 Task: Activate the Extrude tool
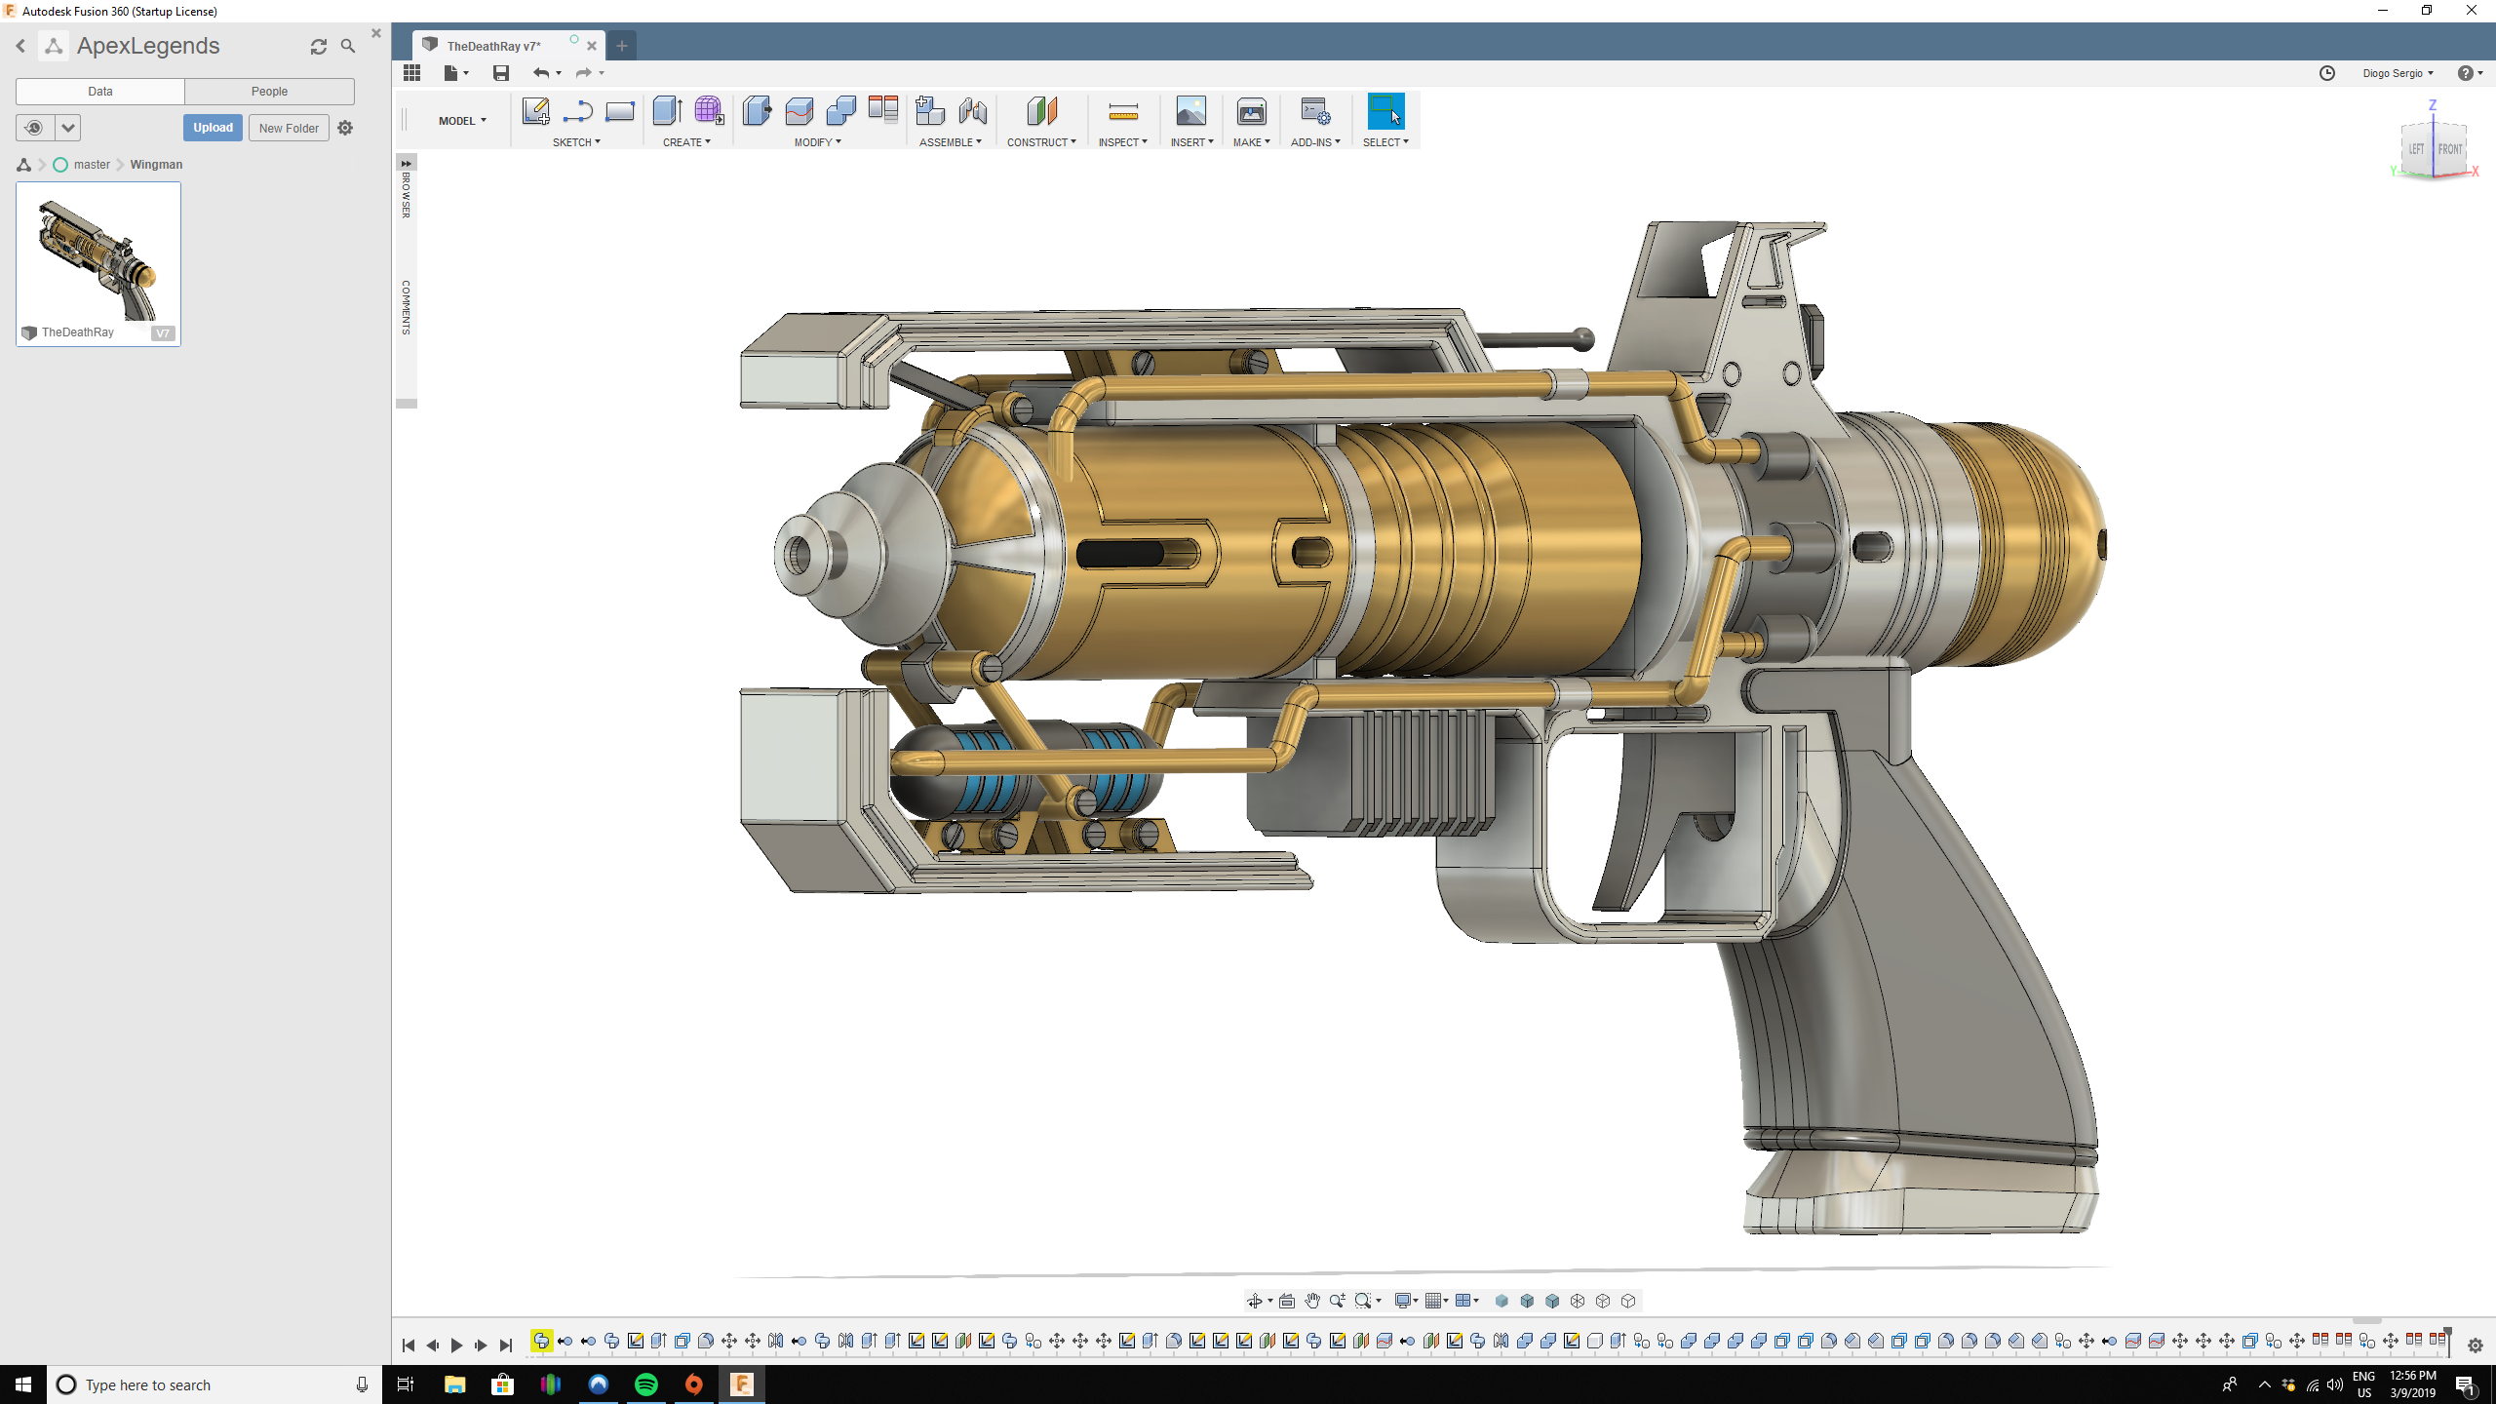667,111
